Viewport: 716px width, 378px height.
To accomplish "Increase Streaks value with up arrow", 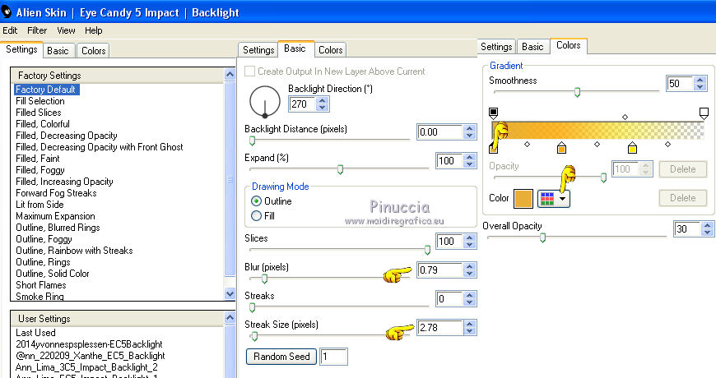I will (470, 295).
